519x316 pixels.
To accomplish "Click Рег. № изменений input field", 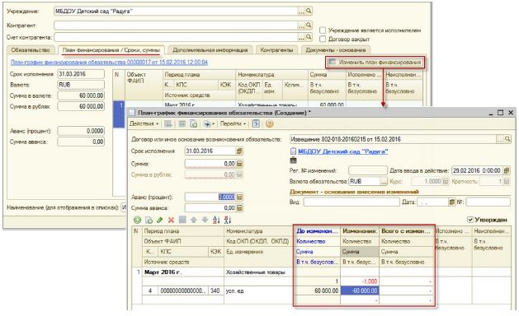I will coord(368,170).
